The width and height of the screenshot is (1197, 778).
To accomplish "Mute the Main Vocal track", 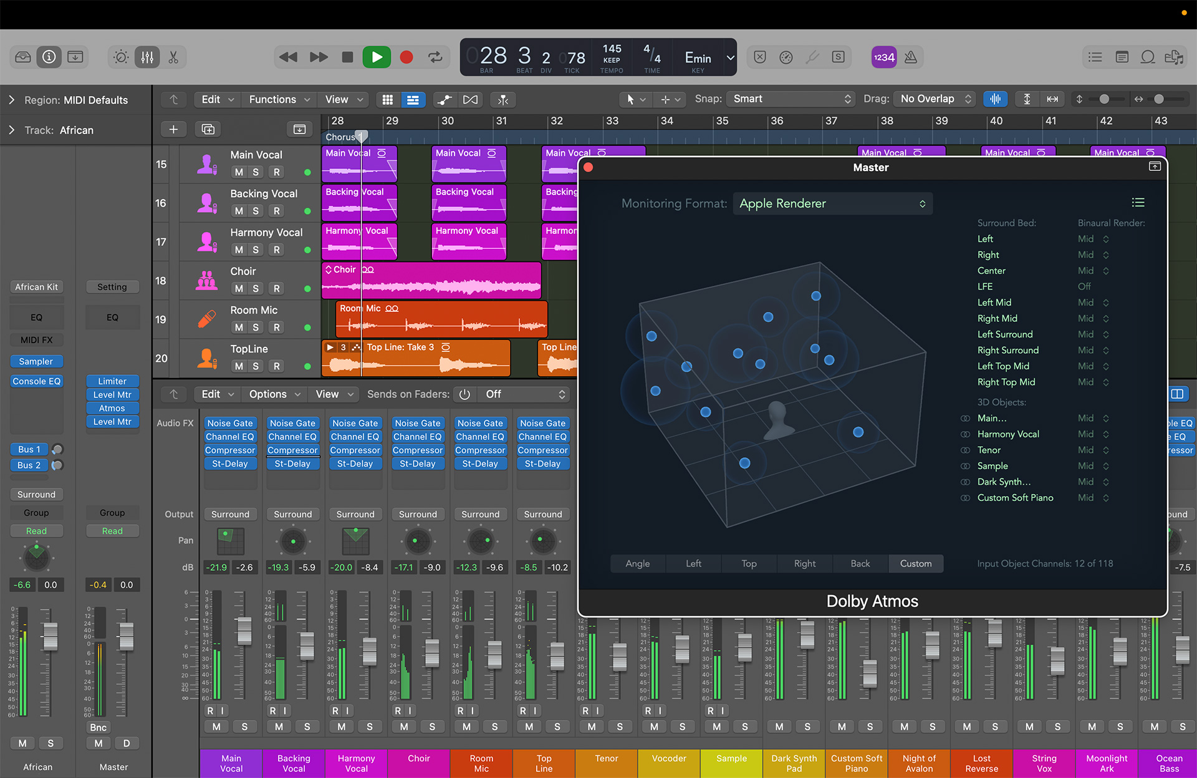I will (x=239, y=172).
